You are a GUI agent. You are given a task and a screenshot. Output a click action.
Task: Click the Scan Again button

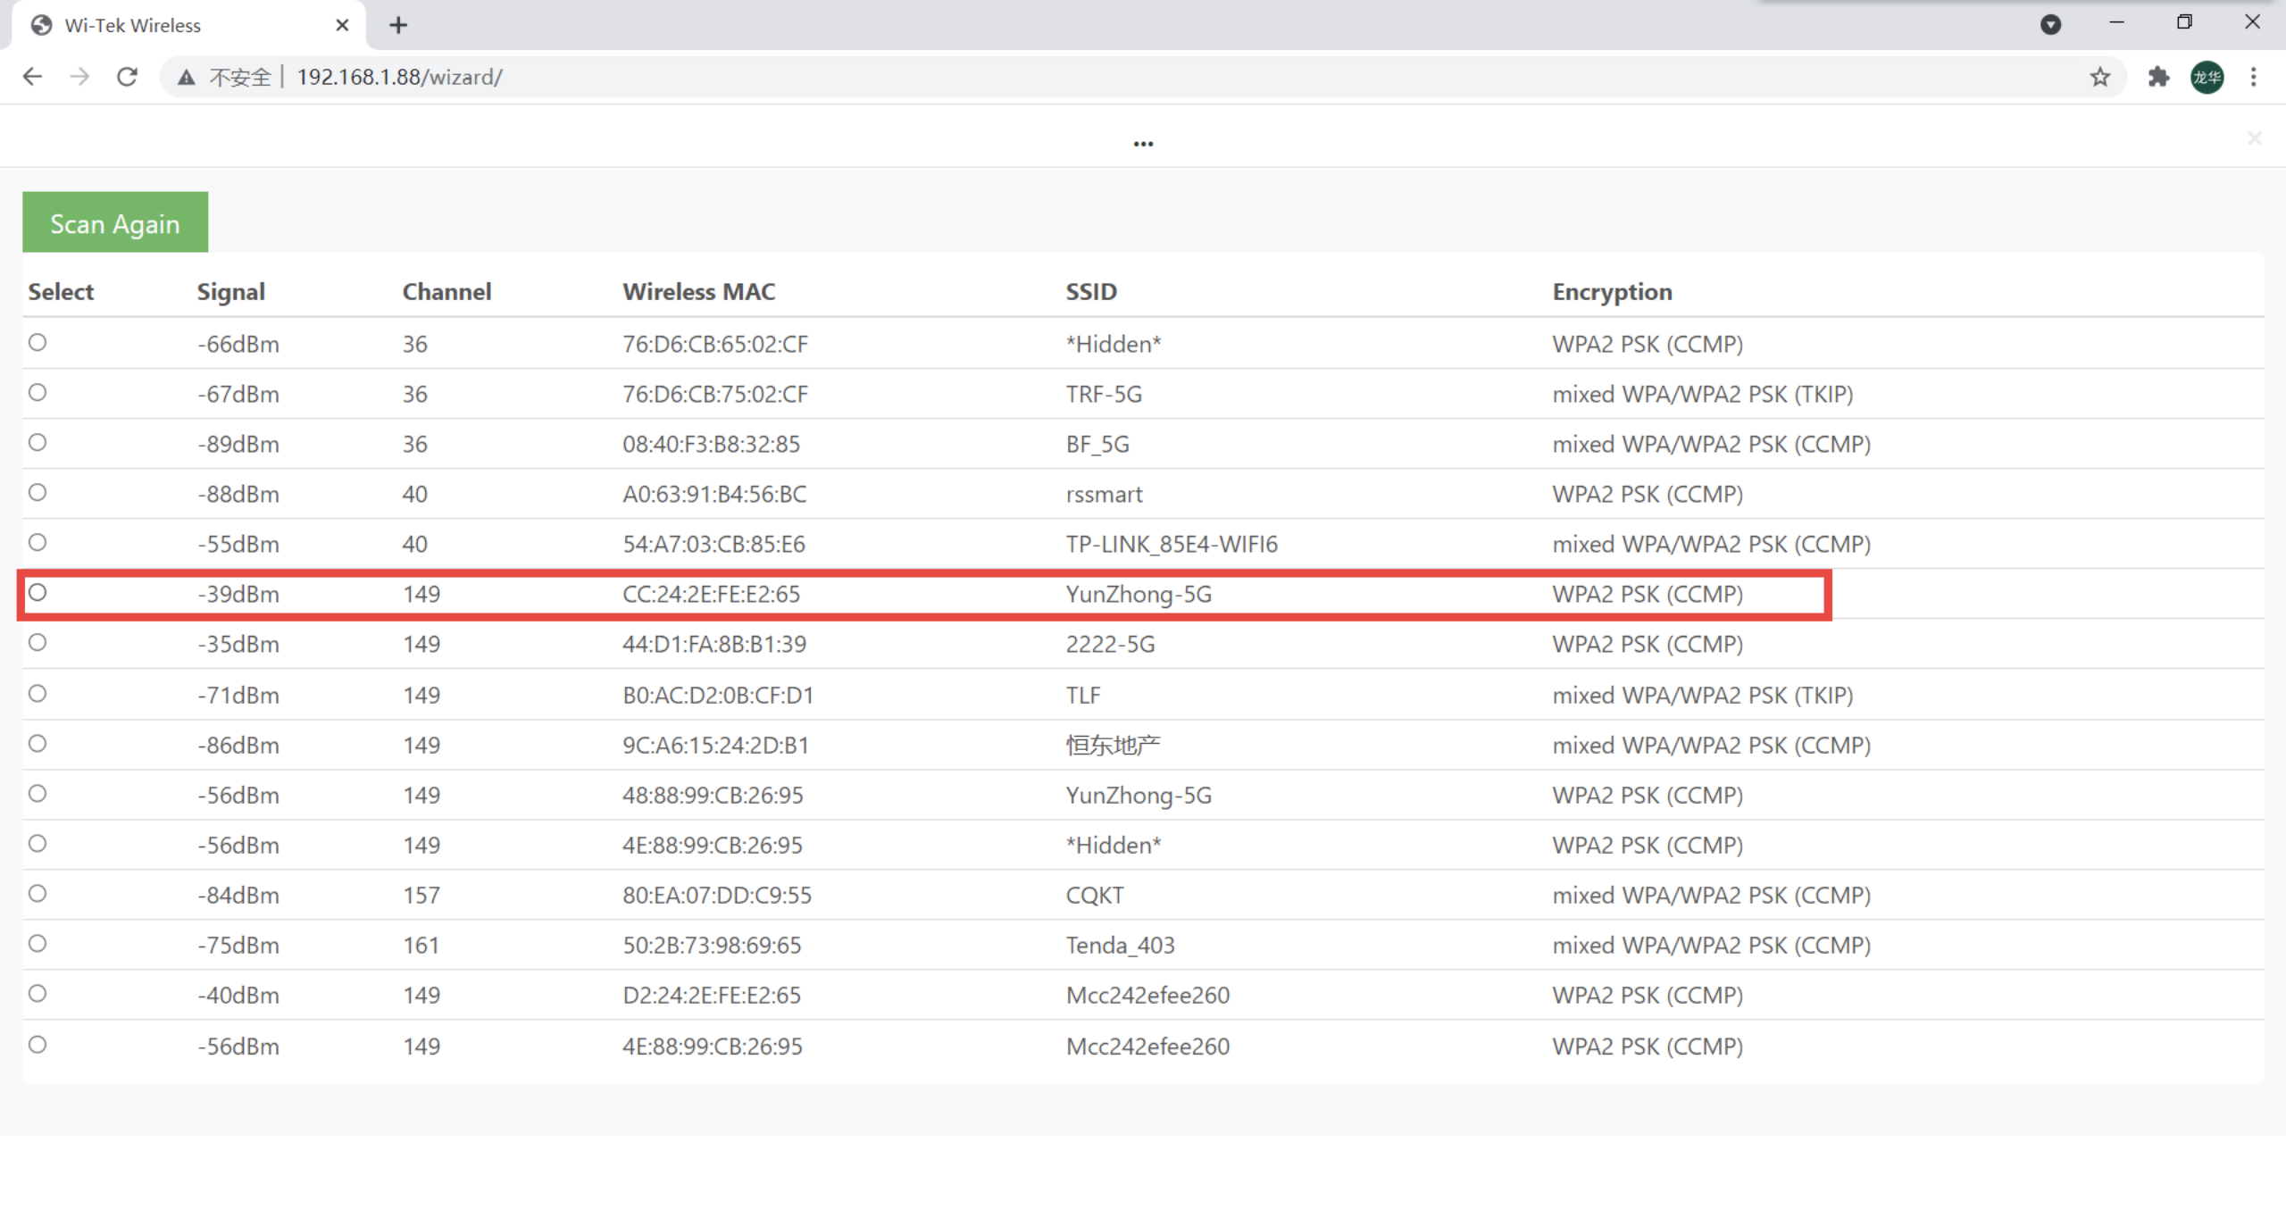point(115,222)
